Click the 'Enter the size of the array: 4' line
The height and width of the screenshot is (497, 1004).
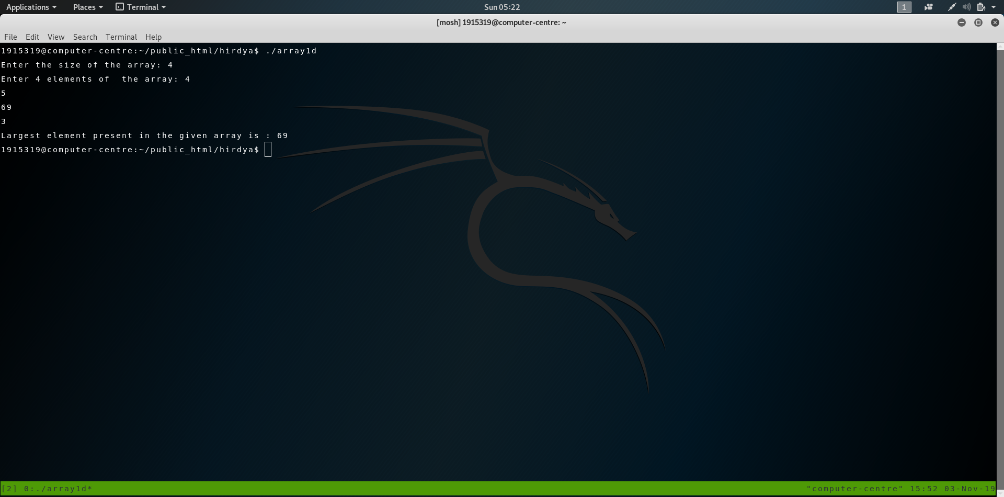point(87,65)
